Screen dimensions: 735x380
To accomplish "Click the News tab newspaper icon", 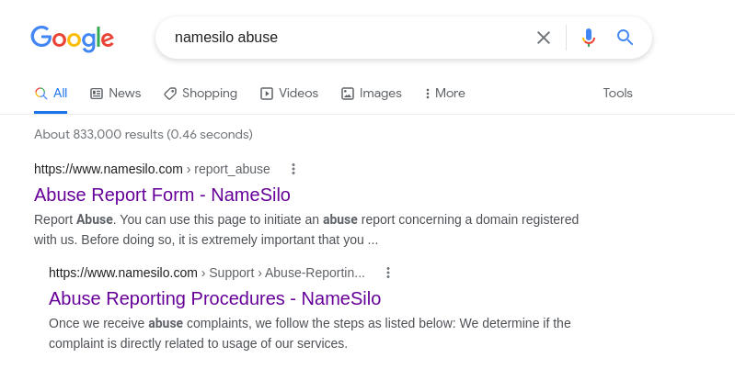I will (96, 94).
